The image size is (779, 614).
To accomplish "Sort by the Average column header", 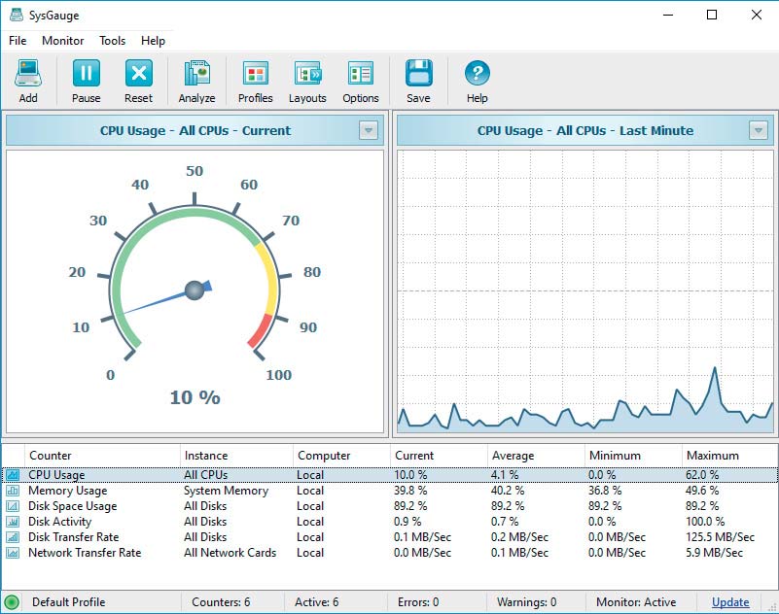I will pyautogui.click(x=537, y=456).
